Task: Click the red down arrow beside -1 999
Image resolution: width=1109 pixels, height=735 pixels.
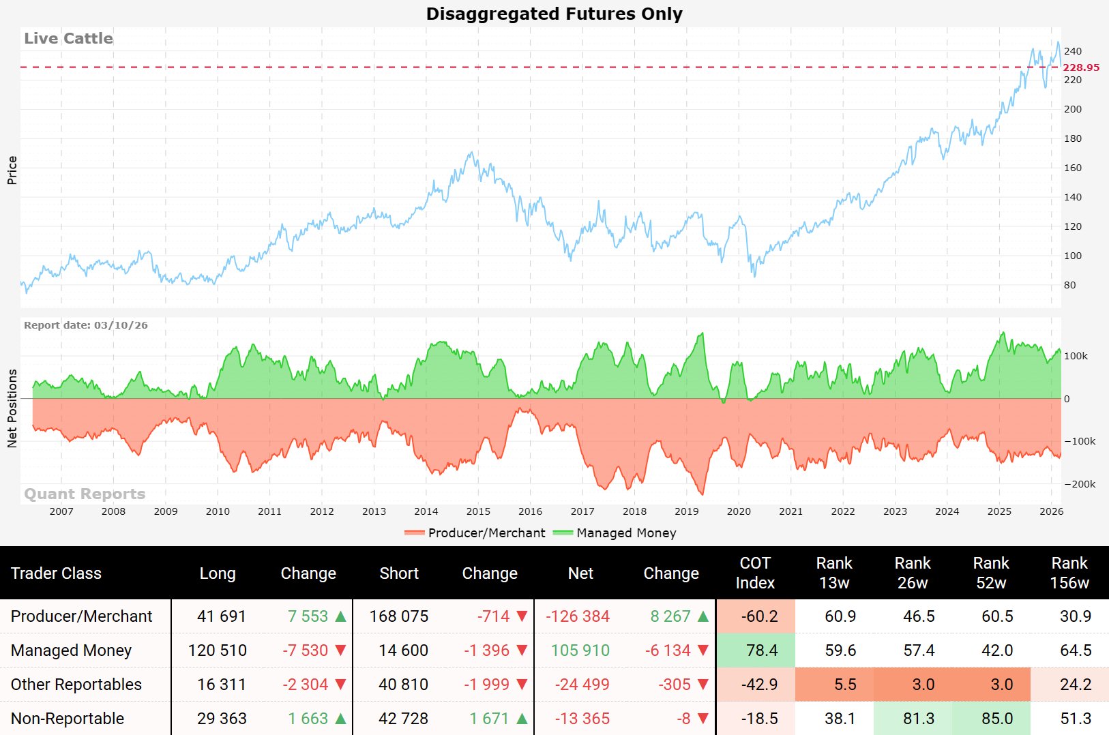Action: [522, 685]
